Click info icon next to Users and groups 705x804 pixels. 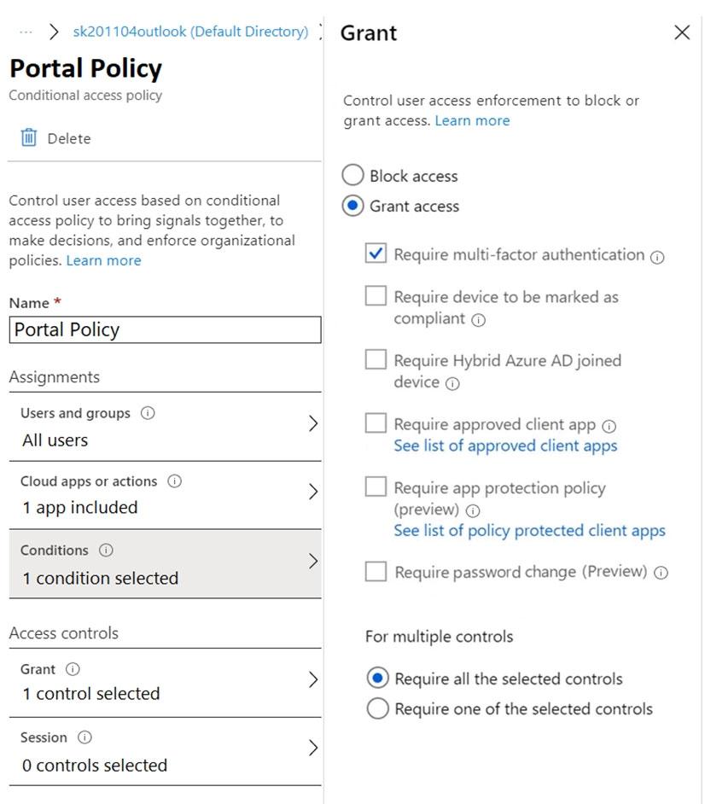point(148,413)
